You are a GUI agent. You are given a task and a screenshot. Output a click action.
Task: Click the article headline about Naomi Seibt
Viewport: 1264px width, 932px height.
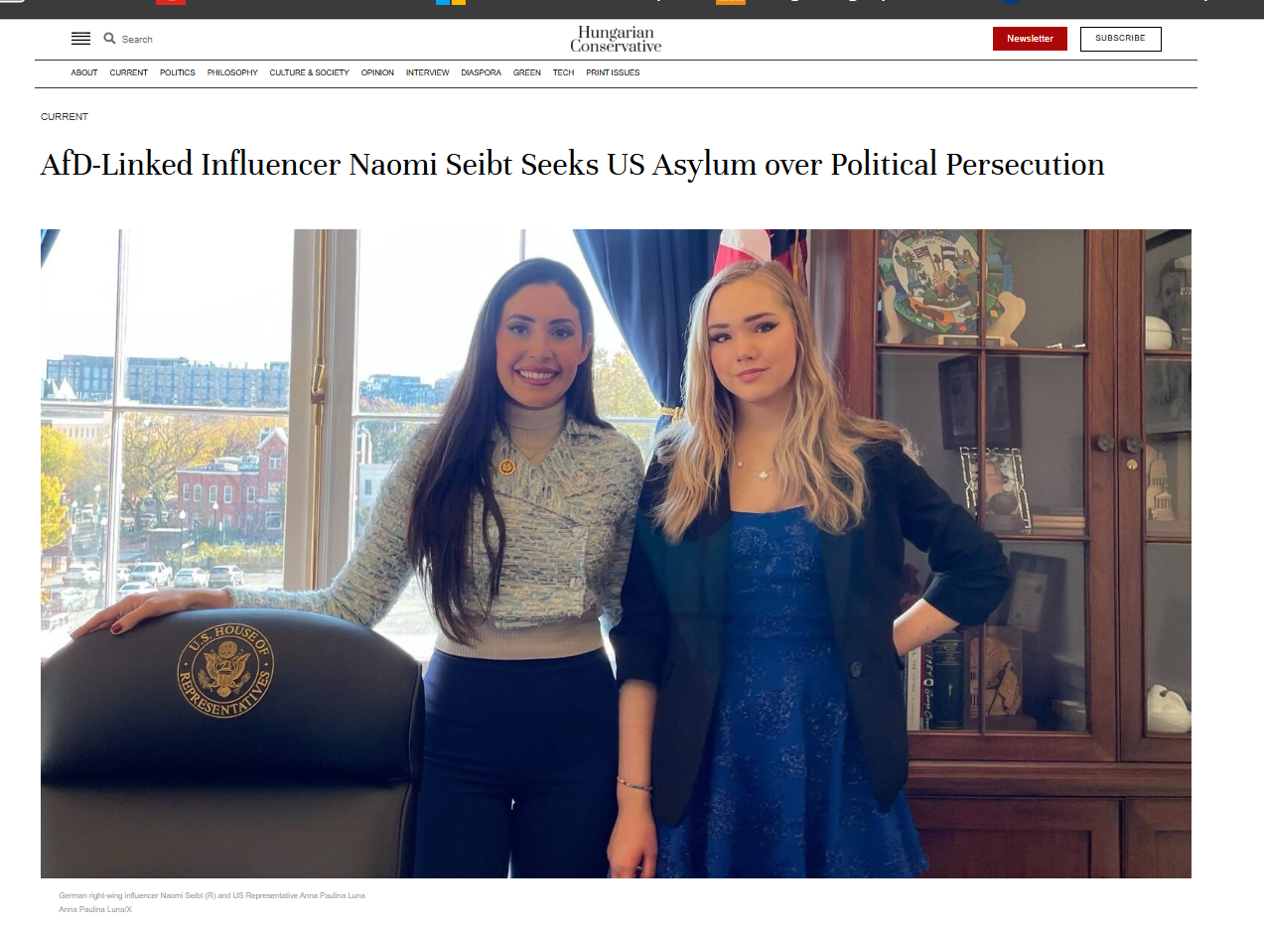(x=573, y=165)
